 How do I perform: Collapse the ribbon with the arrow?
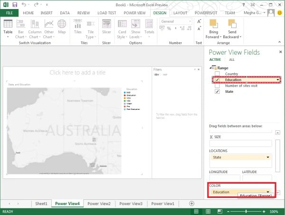[x=280, y=42]
